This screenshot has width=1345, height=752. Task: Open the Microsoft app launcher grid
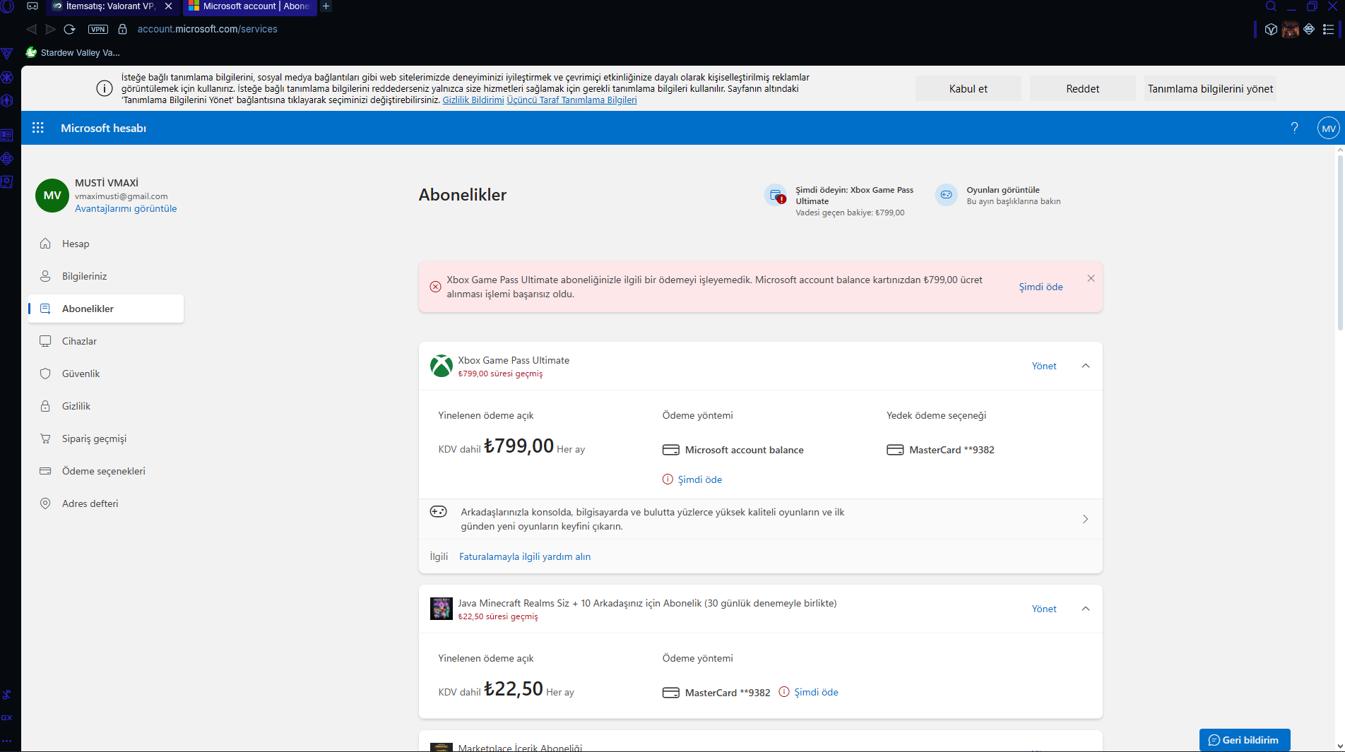coord(38,128)
